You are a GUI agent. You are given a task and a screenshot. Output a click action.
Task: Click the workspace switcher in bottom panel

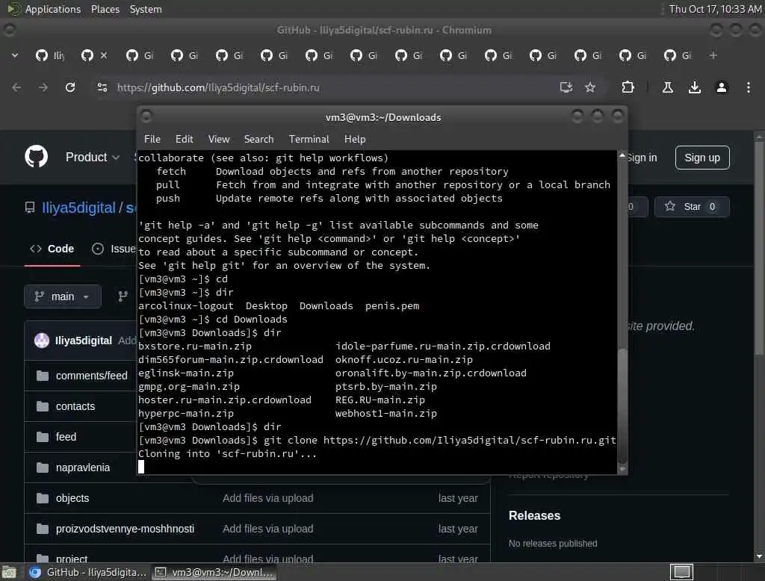(x=681, y=572)
